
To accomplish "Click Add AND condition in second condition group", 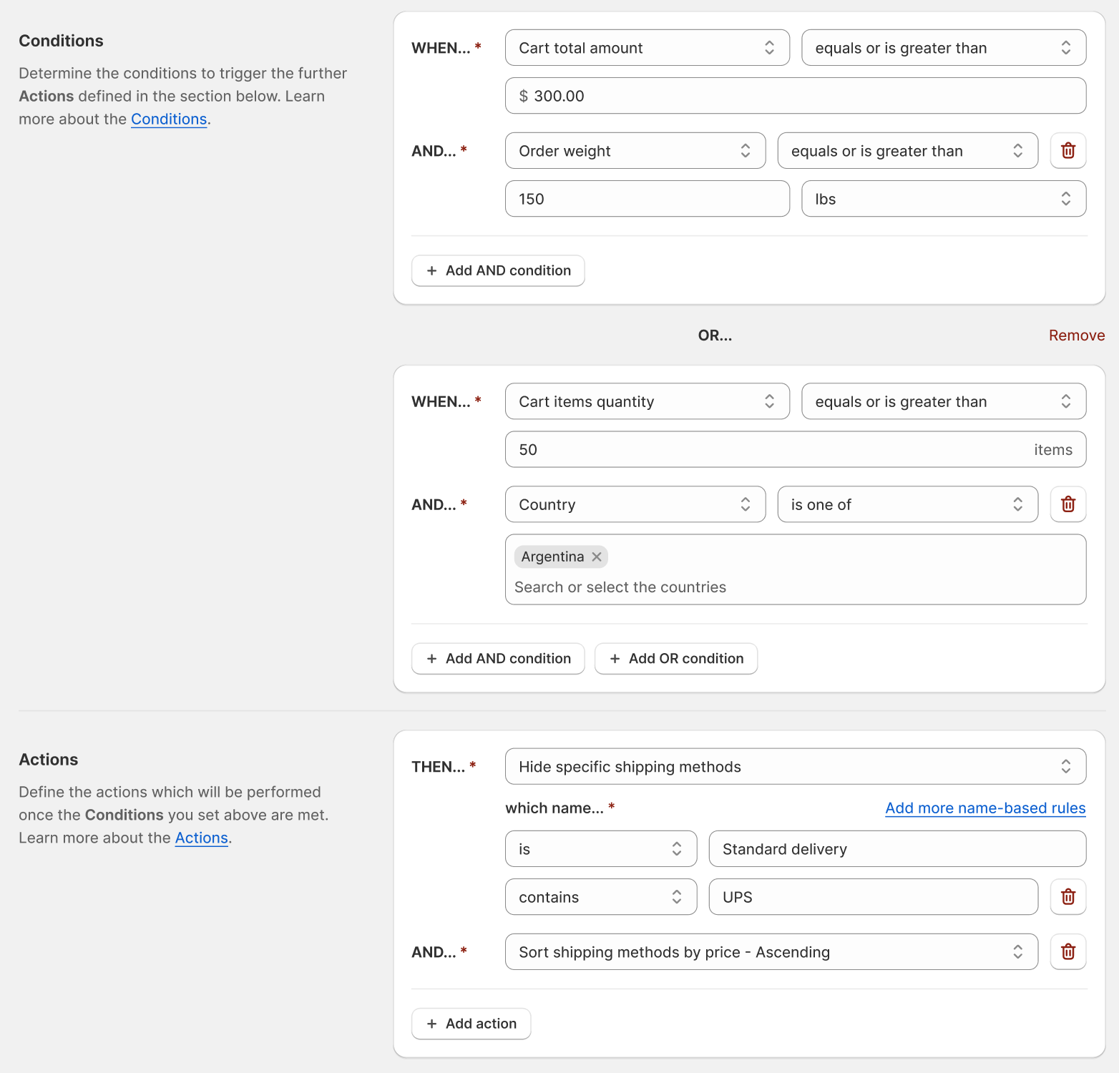I will click(498, 659).
